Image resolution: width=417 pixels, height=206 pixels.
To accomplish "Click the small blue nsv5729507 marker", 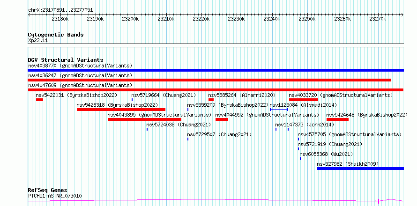I will (188, 139).
